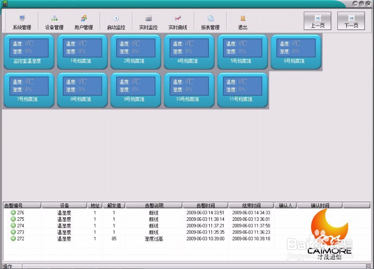Click green icon of alarm 276

click(x=13, y=212)
